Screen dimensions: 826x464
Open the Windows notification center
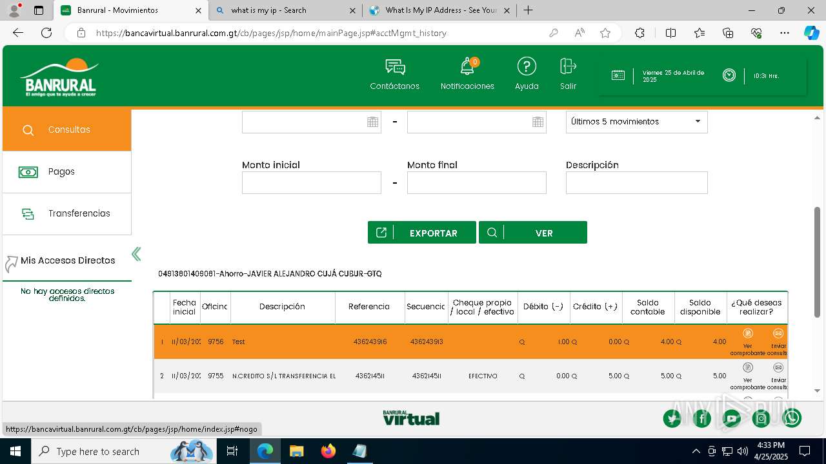(x=805, y=451)
